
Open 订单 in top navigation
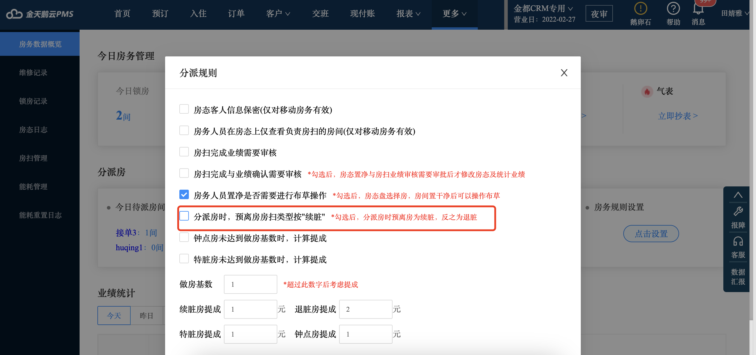pyautogui.click(x=236, y=14)
